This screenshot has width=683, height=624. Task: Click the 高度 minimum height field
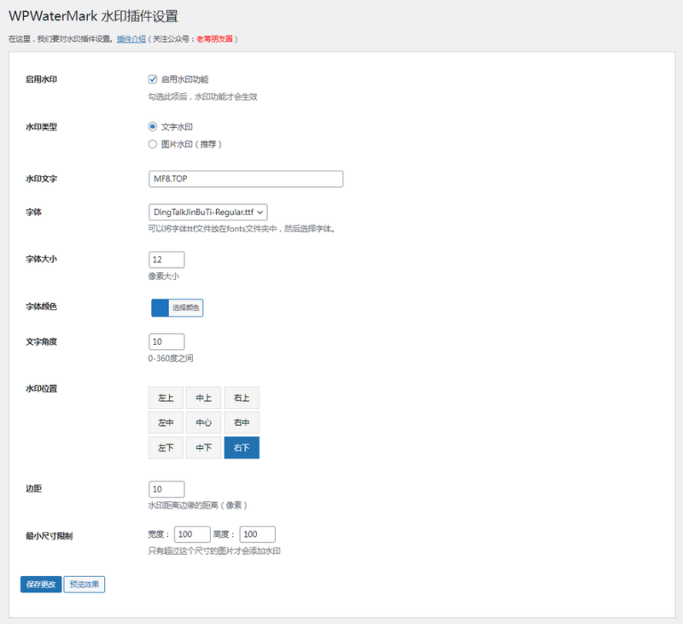tap(258, 534)
